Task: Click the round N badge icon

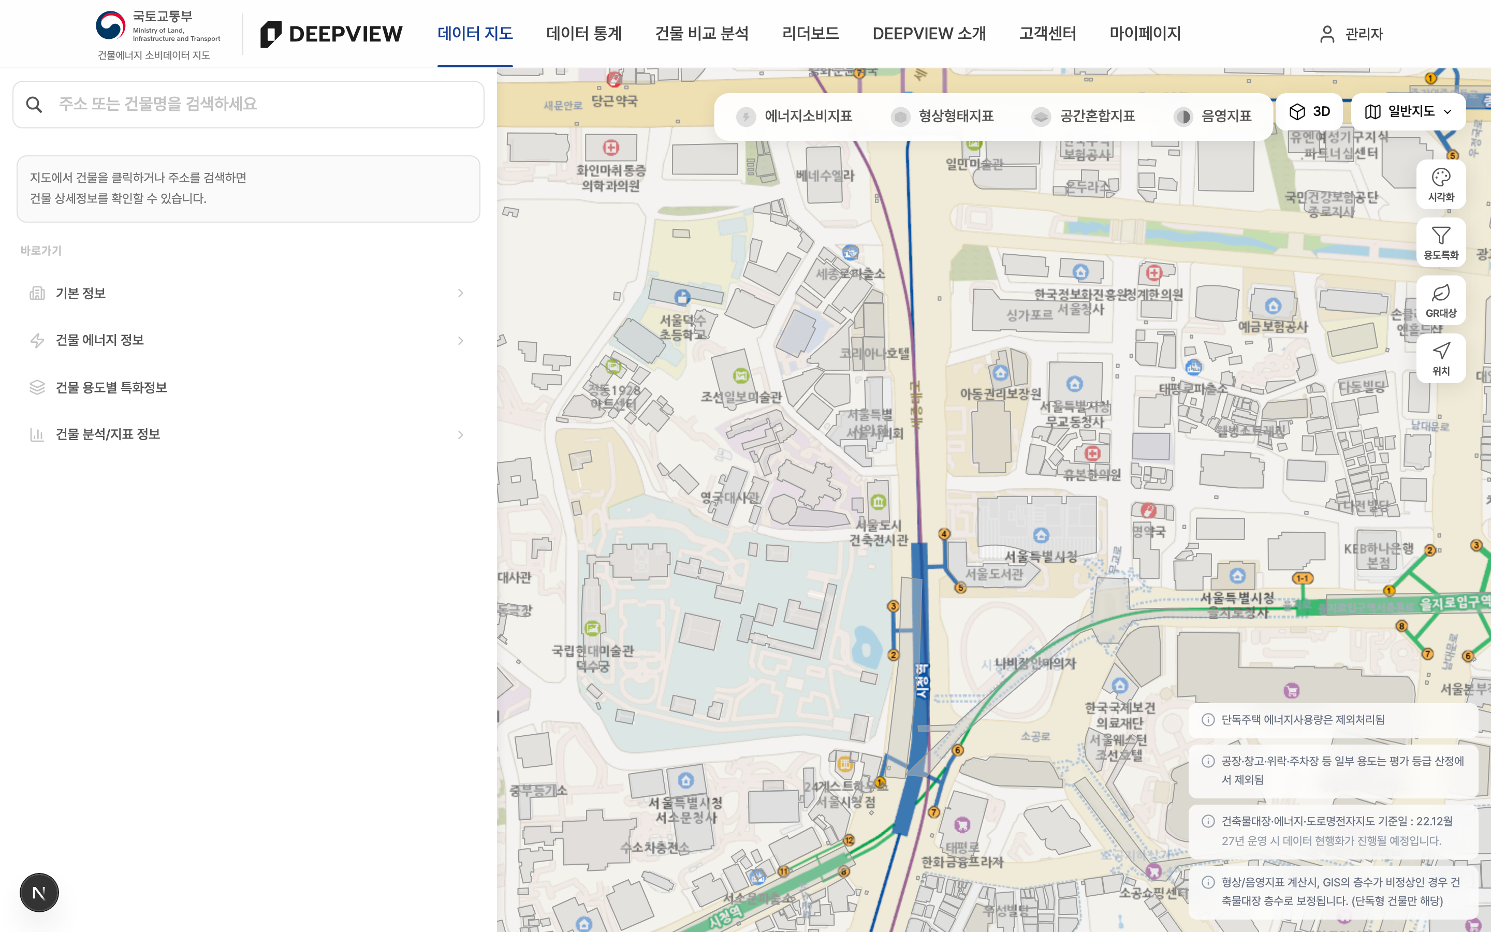Action: tap(39, 892)
